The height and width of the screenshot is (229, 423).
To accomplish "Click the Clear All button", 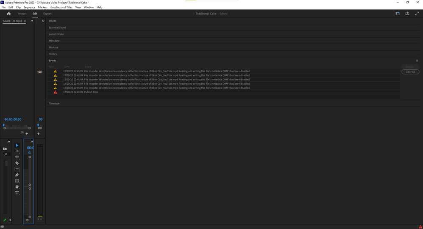I will [x=410, y=72].
